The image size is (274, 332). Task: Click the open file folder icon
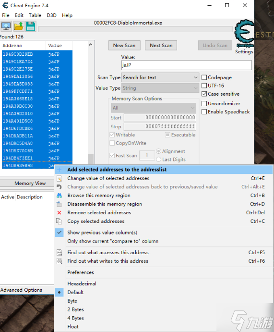point(19,26)
